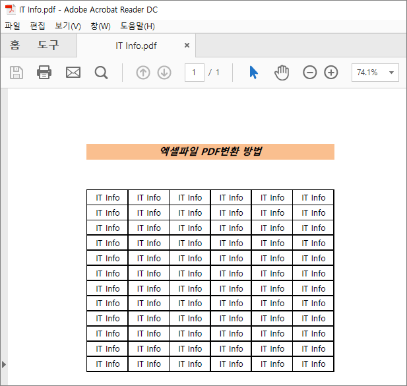407x386 pixels.
Task: Go to previous page arrow
Action: pyautogui.click(x=143, y=73)
